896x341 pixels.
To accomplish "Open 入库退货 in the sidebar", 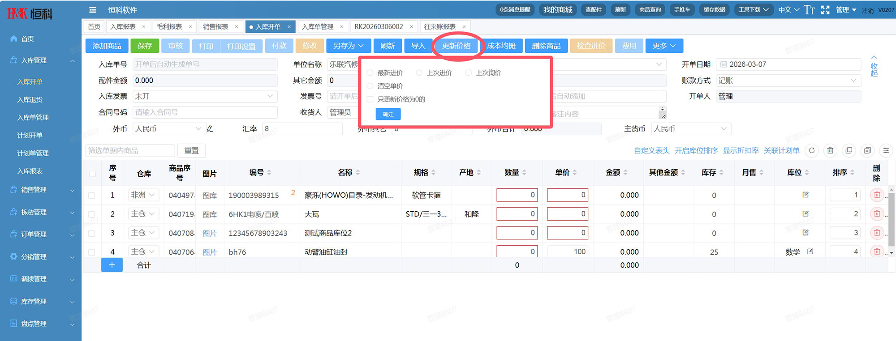I will (30, 100).
